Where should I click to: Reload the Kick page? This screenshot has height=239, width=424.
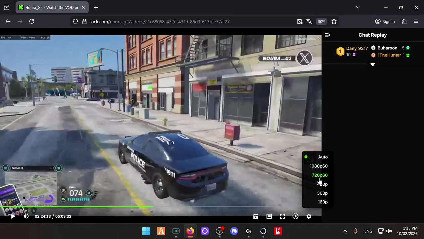[32, 21]
